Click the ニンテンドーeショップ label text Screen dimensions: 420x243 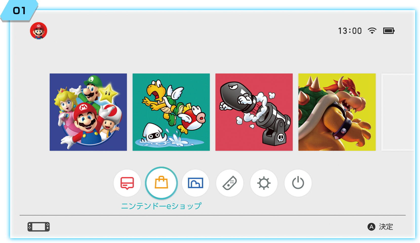pos(161,206)
